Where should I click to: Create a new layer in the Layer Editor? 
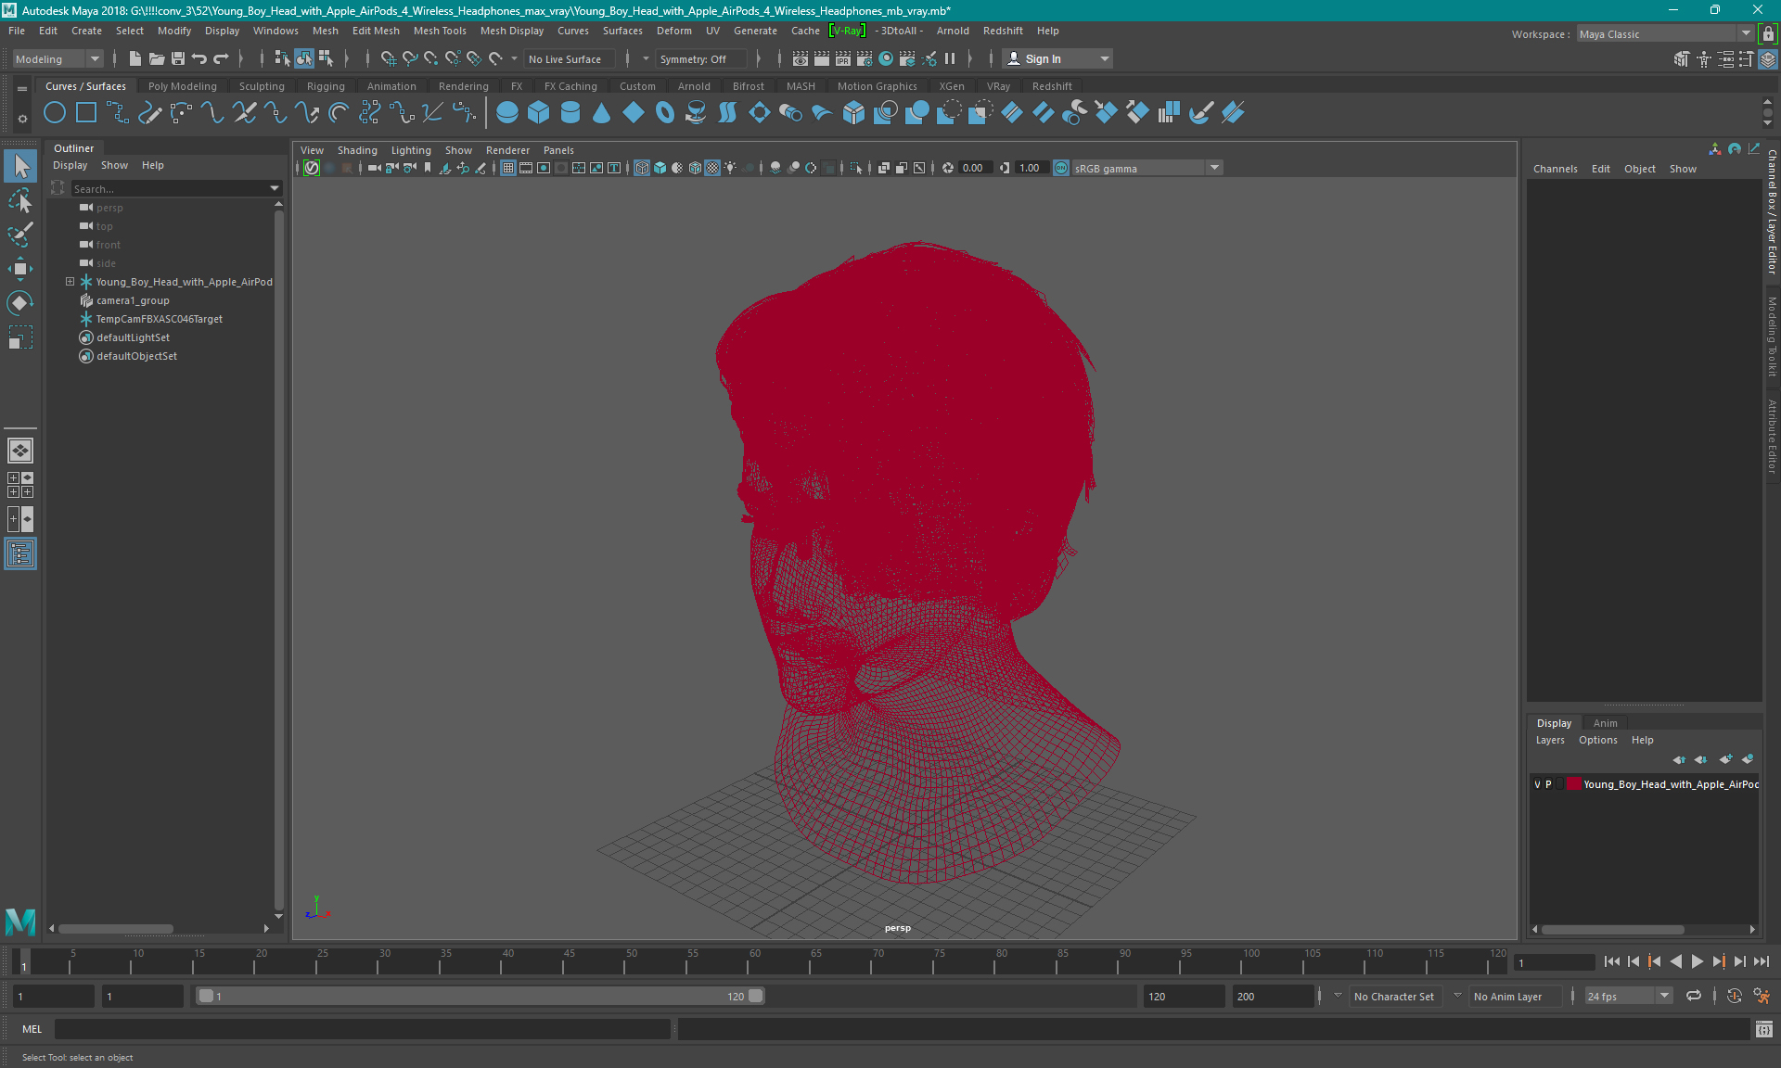click(1725, 759)
